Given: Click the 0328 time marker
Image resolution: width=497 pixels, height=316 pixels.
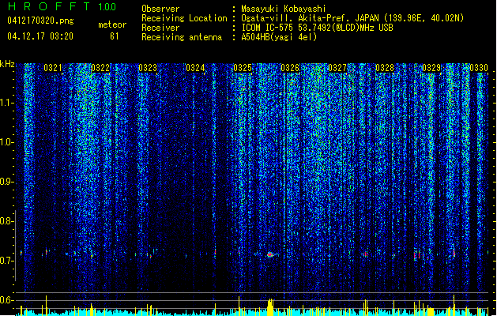Looking at the screenshot, I should click(x=385, y=68).
